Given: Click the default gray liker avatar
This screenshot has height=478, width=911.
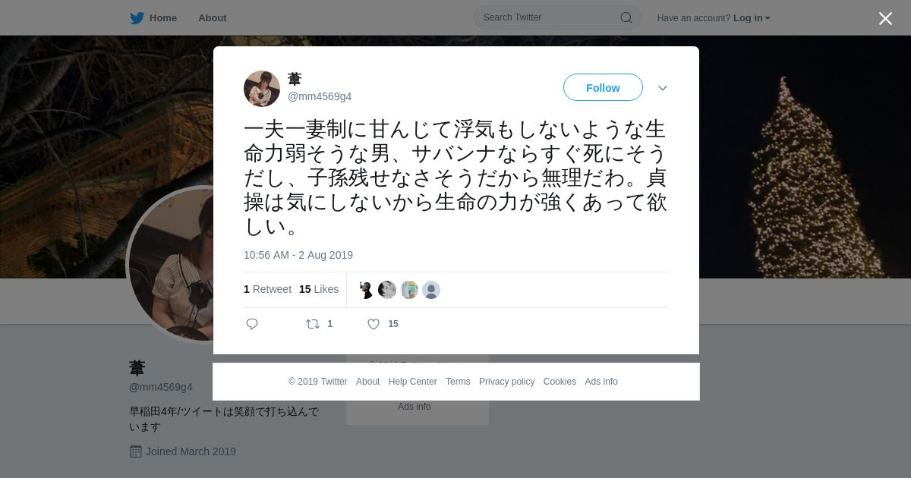Looking at the screenshot, I should coord(431,290).
